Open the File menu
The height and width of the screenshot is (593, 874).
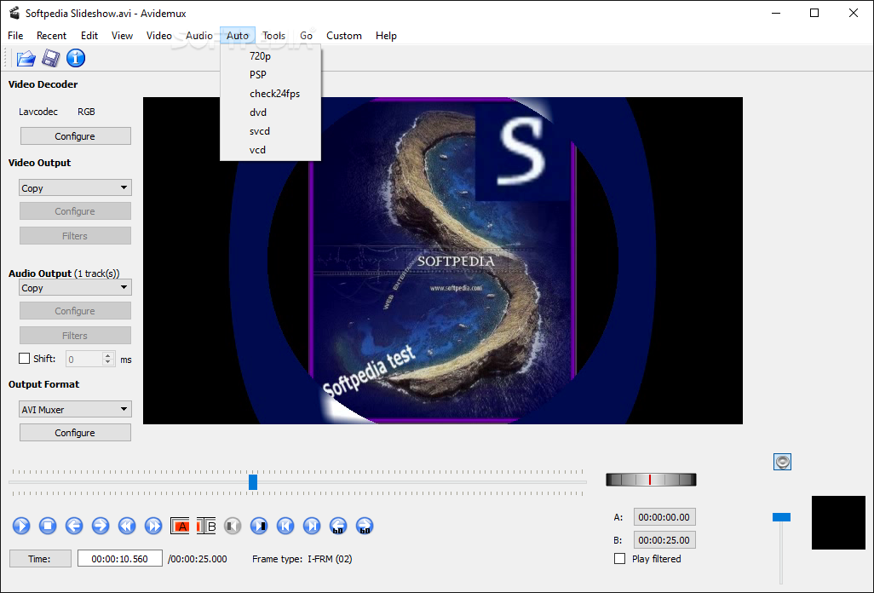click(x=15, y=36)
